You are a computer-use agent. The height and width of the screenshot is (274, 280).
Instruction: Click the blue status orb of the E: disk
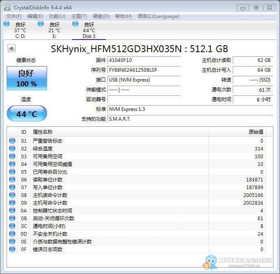coord(41,24)
